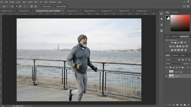Click the search icon in options bar

click(x=184, y=7)
